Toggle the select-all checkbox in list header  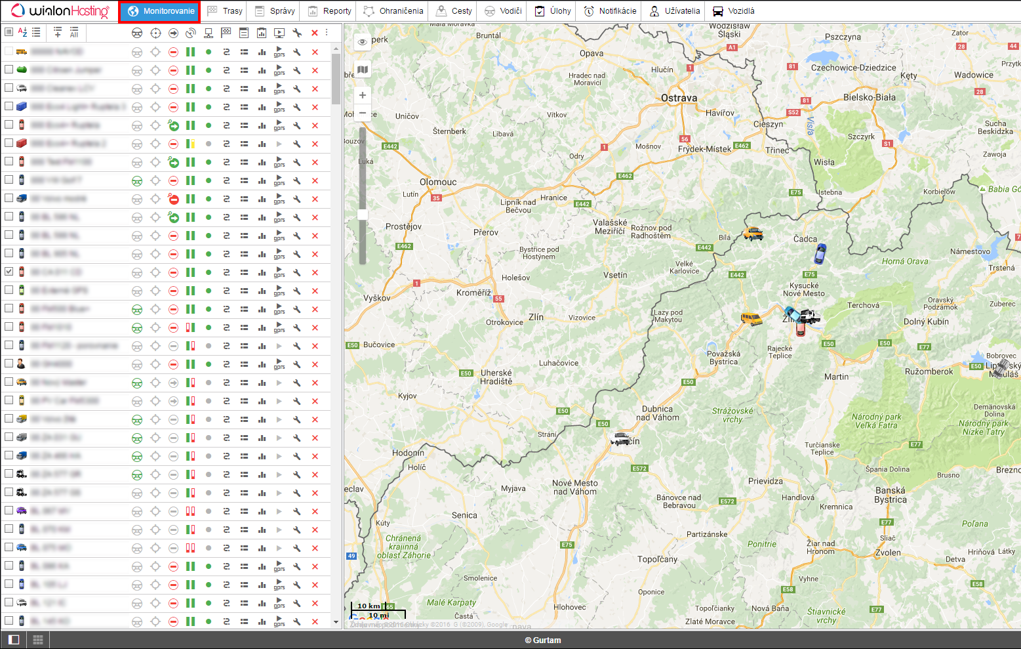pos(9,32)
